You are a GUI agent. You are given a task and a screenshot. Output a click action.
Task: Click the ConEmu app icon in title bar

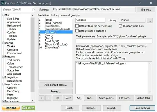(x=2, y=3)
